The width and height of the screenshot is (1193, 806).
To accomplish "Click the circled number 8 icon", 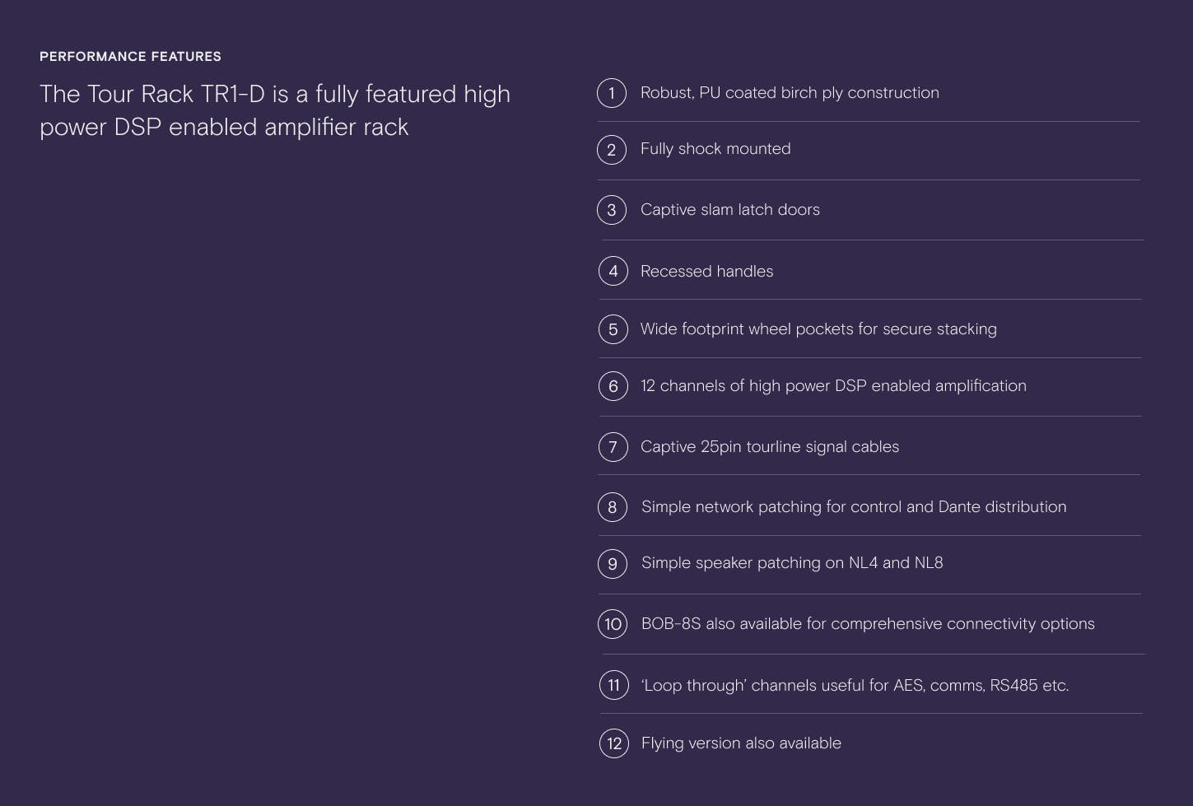I will tap(613, 507).
